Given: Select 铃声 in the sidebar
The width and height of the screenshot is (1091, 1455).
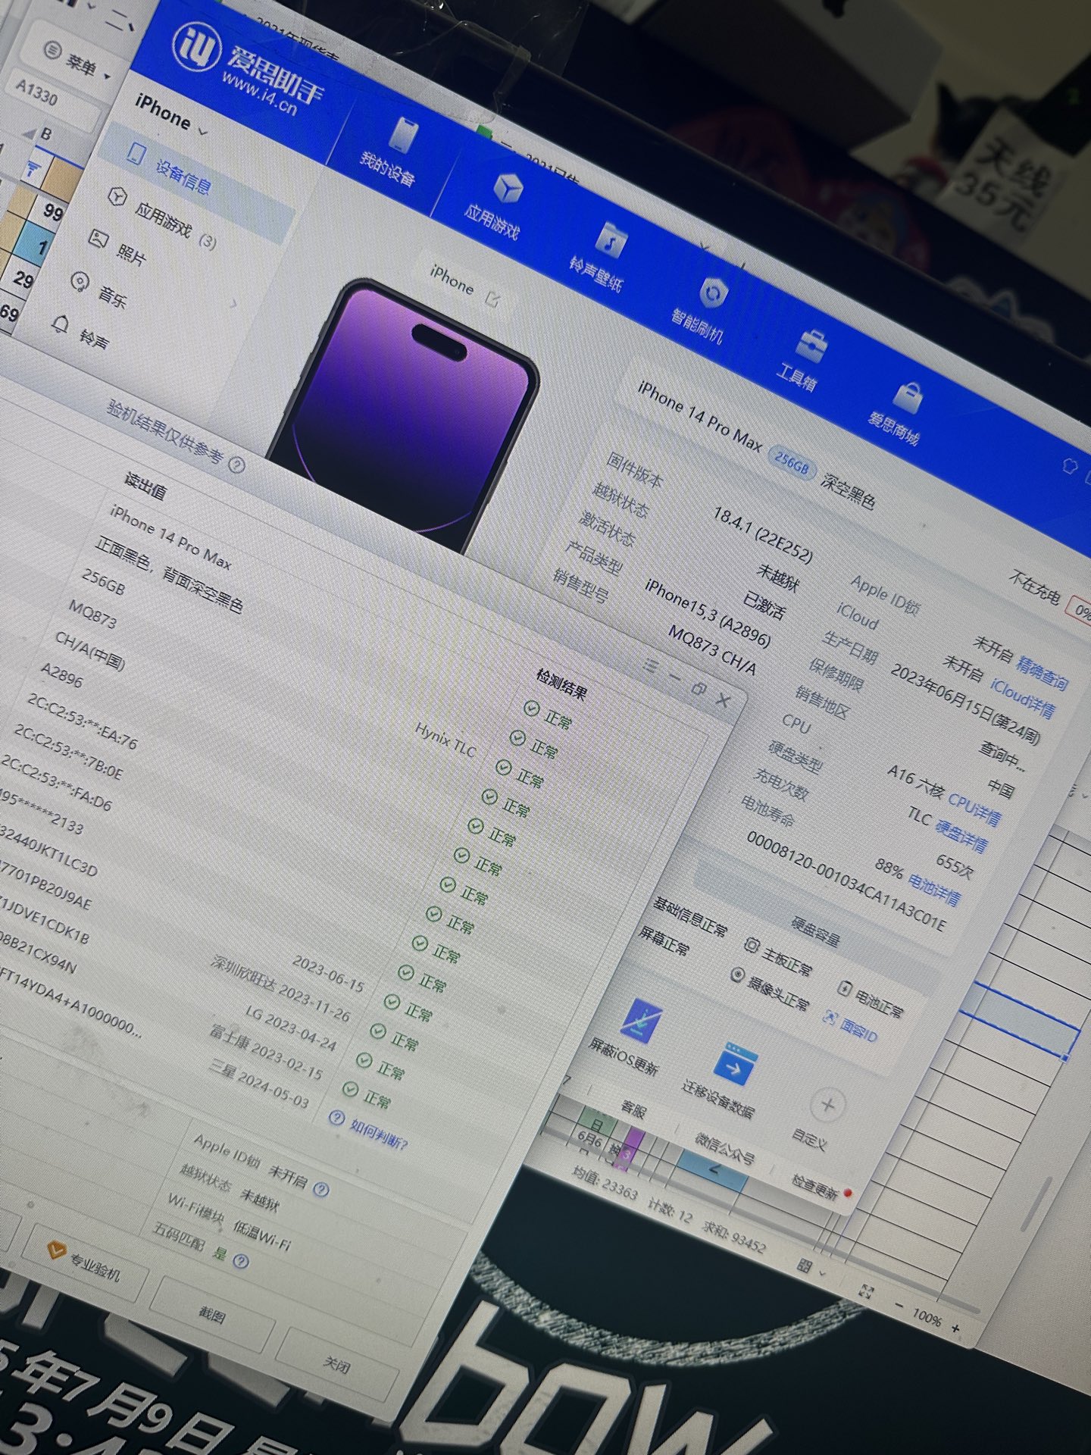Looking at the screenshot, I should (80, 332).
